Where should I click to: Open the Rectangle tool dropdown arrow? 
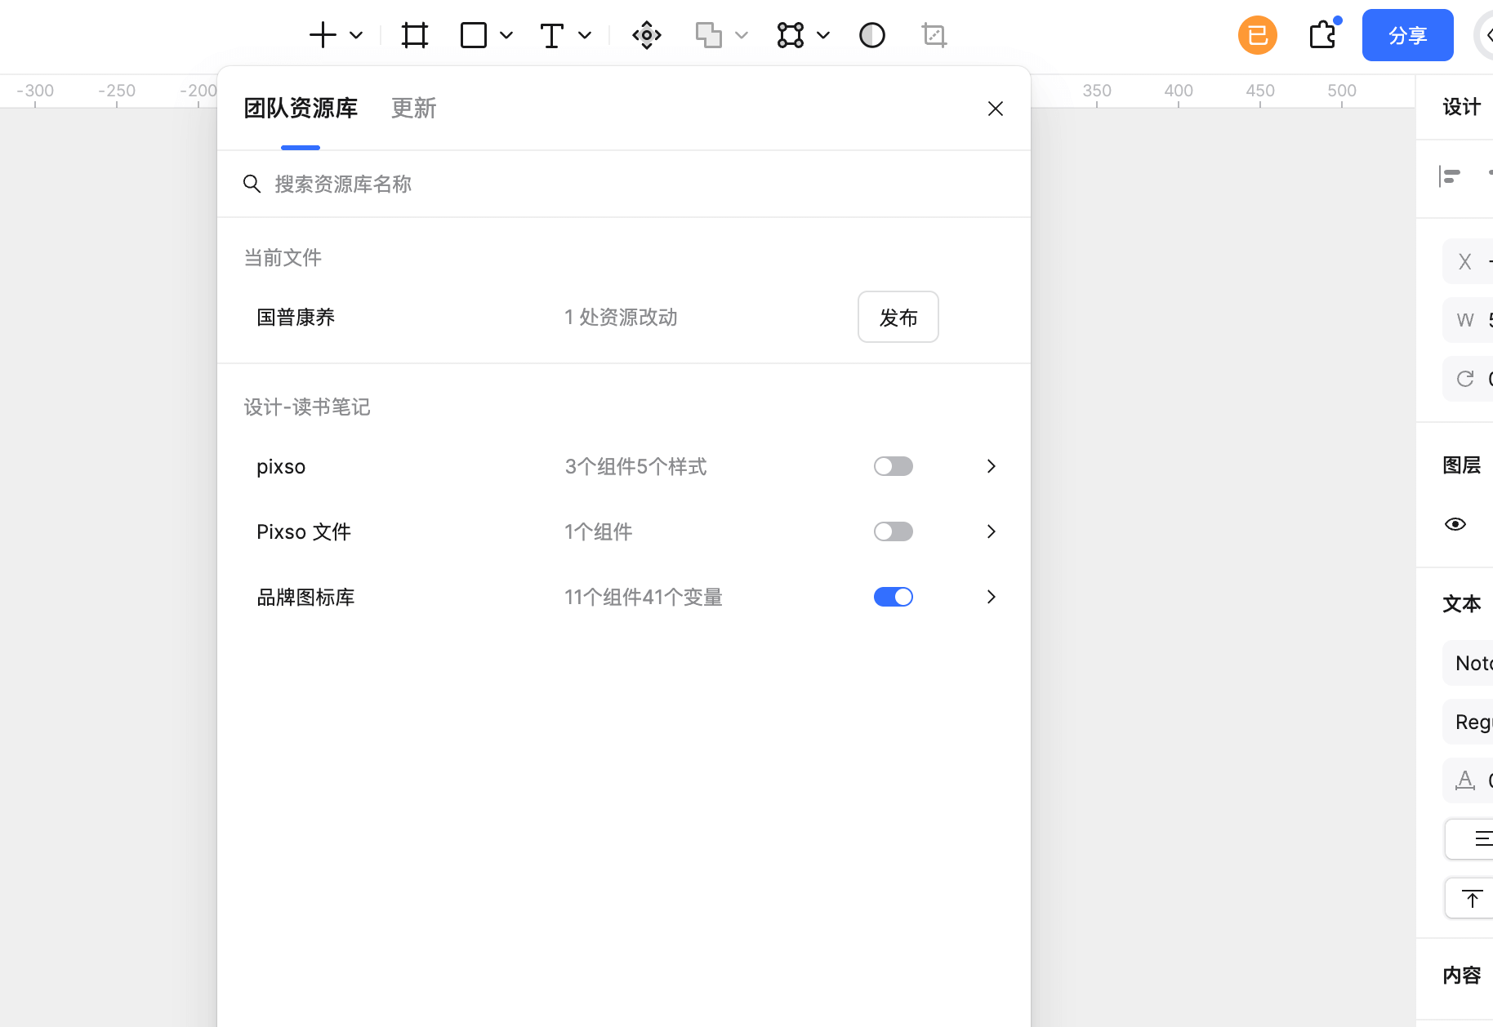tap(506, 35)
